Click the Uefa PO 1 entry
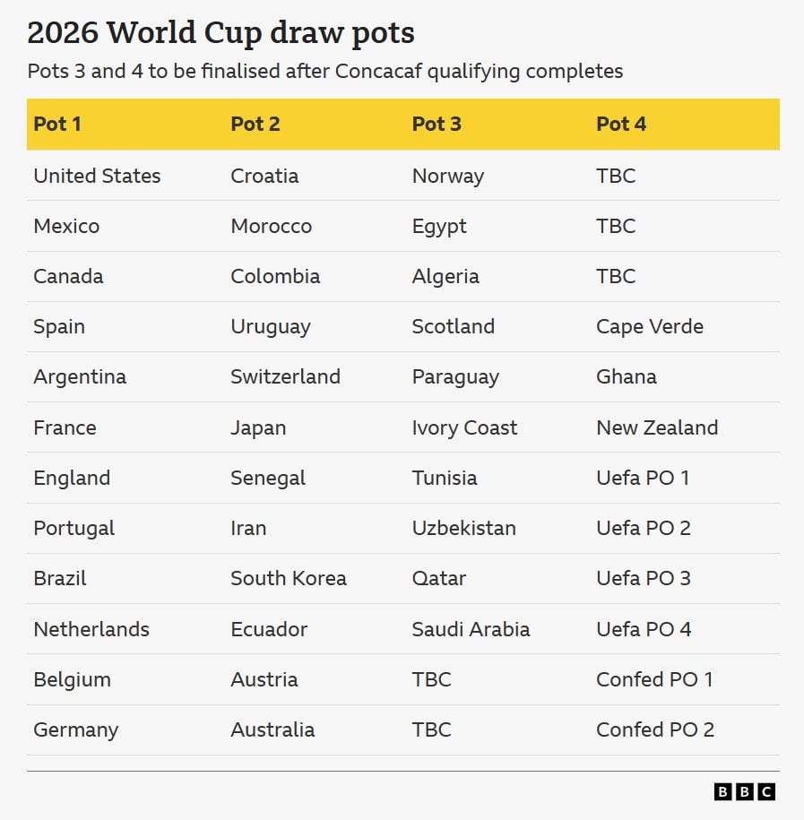The height and width of the screenshot is (820, 804). pyautogui.click(x=643, y=478)
